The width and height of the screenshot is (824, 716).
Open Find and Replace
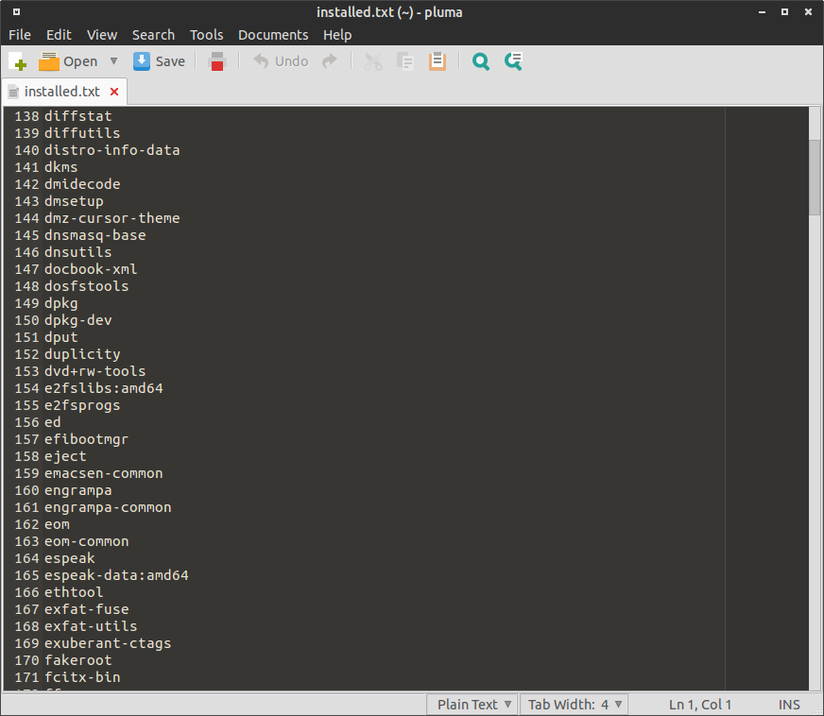point(512,60)
